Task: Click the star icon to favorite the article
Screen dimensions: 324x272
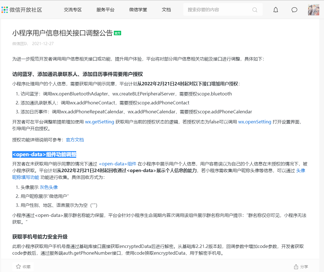Action: pos(18,266)
